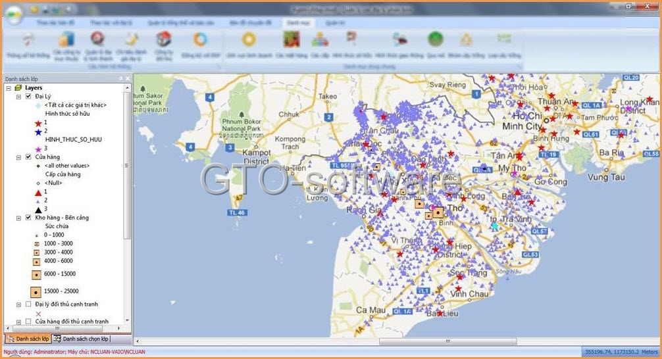Click Đồng bộ với ERP orange ring icon
Image resolution: width=662 pixels, height=359 pixels.
(201, 39)
